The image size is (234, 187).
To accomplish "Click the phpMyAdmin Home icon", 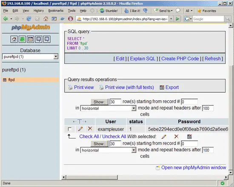I will [14, 39].
